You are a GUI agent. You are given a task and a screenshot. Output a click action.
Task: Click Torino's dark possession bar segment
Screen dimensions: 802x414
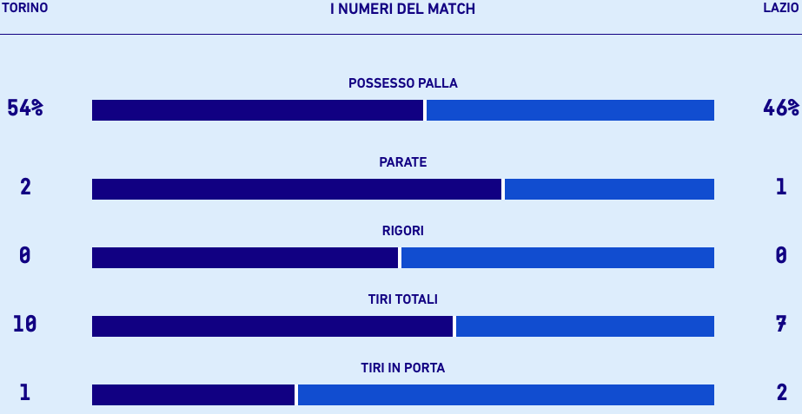pos(257,110)
